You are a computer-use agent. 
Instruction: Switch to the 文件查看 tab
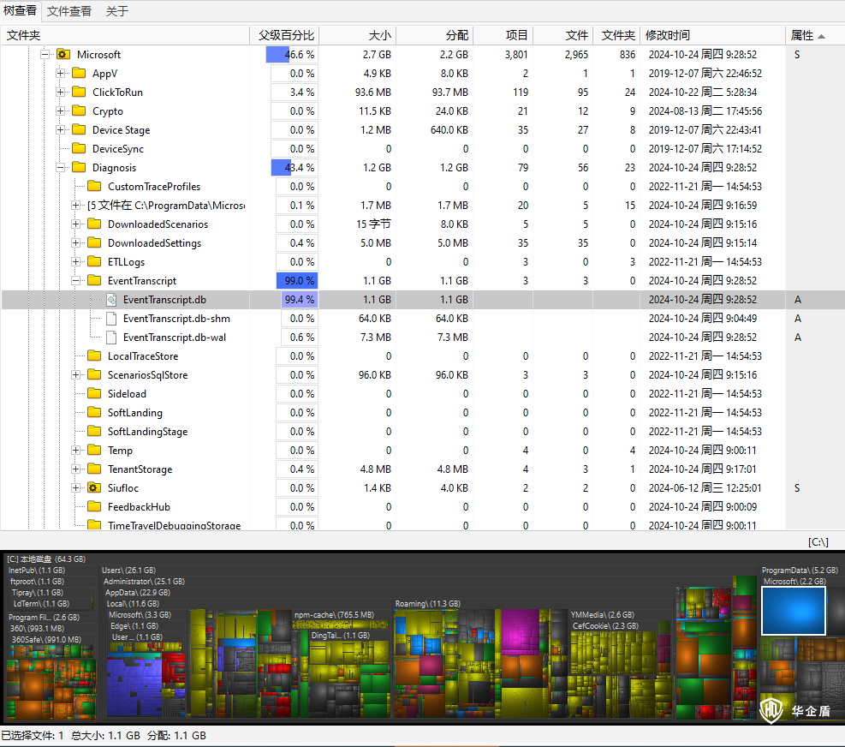(69, 11)
